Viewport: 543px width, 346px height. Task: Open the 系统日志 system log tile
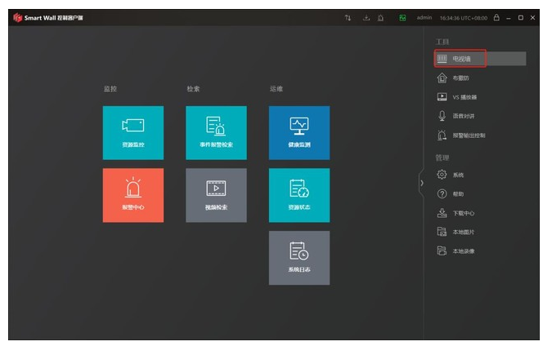click(x=299, y=257)
